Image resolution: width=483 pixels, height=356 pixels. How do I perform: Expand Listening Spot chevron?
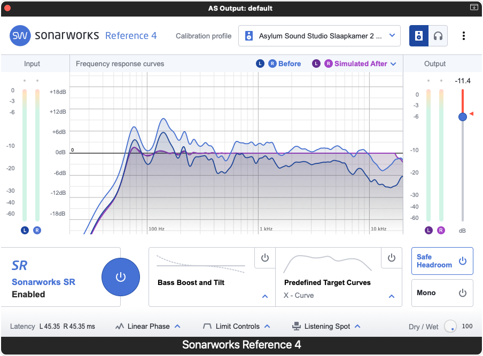click(357, 326)
